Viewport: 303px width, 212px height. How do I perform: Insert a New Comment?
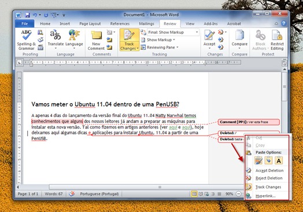point(96,40)
